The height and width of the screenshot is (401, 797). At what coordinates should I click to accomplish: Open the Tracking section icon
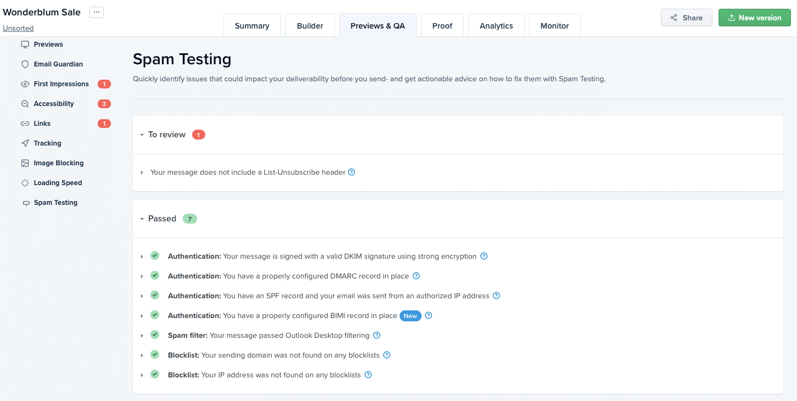tap(25, 143)
